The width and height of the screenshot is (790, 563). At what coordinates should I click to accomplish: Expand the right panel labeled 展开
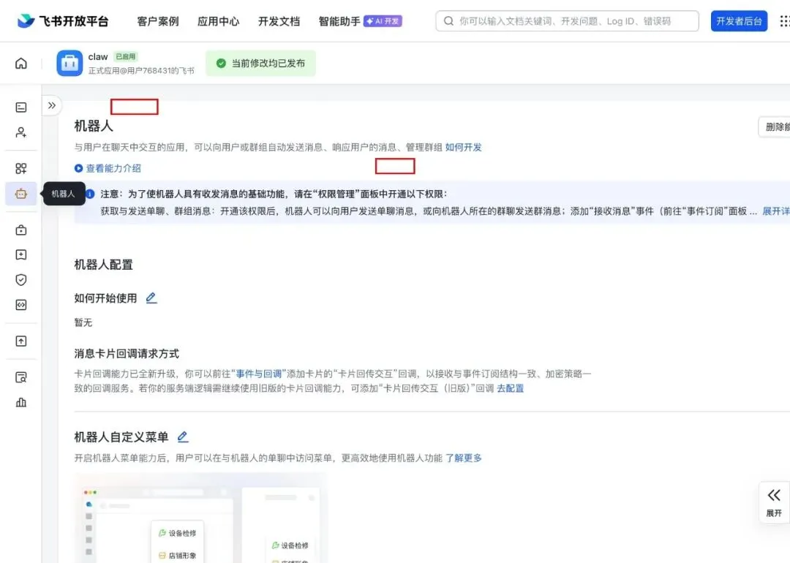coord(774,502)
